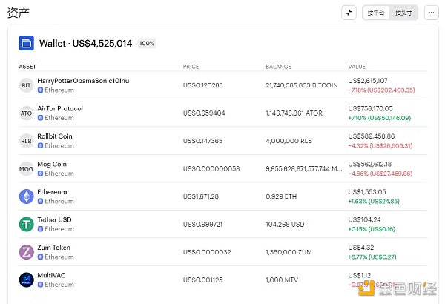Open the AirTor Protocol asset name
This screenshot has height=304, width=445.
(60, 109)
